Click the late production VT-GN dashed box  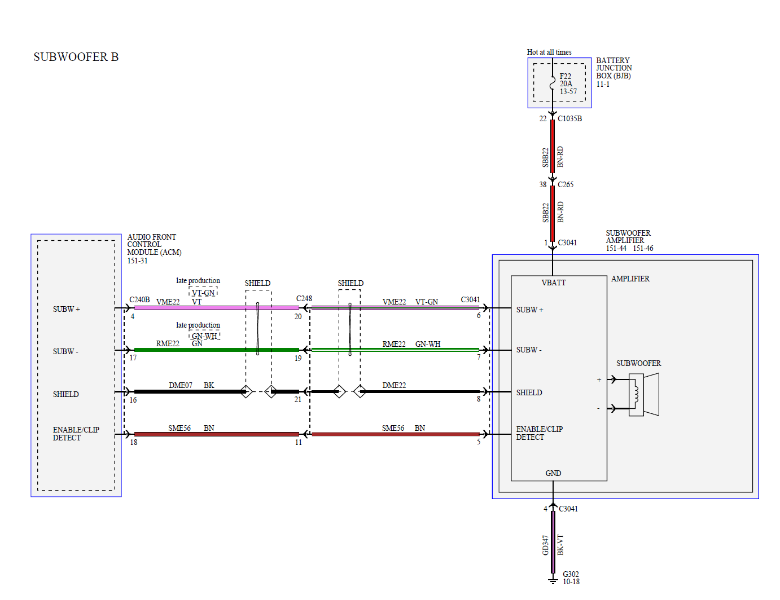(x=203, y=293)
